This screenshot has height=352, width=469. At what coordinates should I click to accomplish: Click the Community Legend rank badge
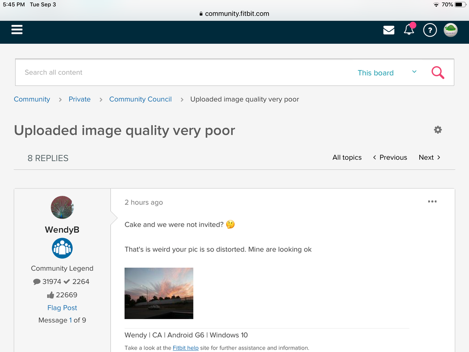[x=62, y=248]
